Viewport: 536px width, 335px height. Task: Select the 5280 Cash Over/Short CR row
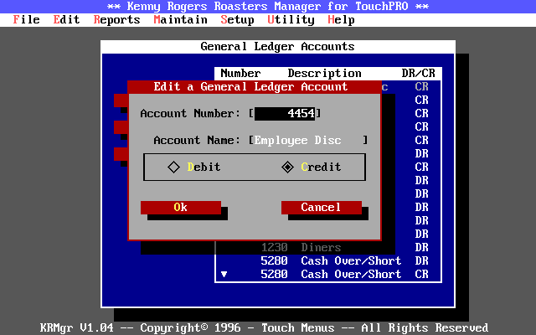coord(328,274)
